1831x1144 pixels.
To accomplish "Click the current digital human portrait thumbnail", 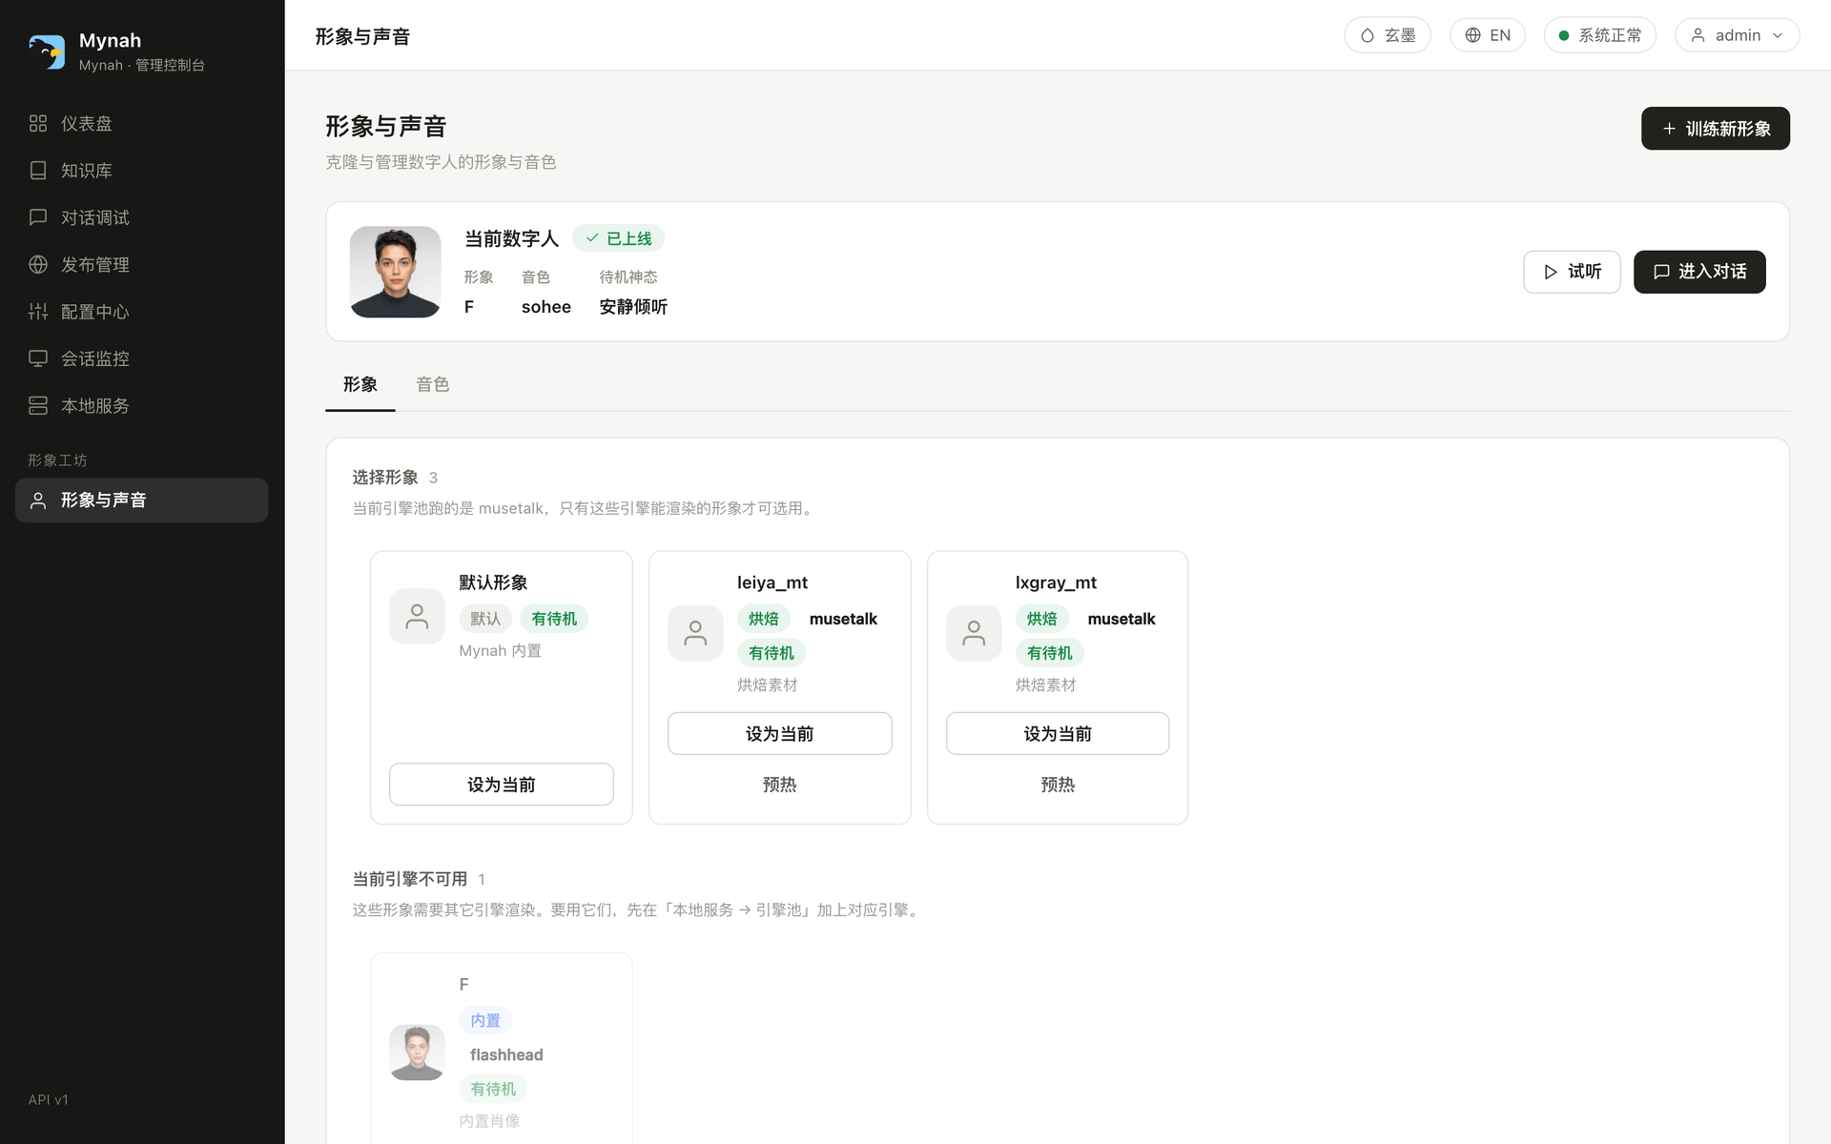I will point(395,272).
